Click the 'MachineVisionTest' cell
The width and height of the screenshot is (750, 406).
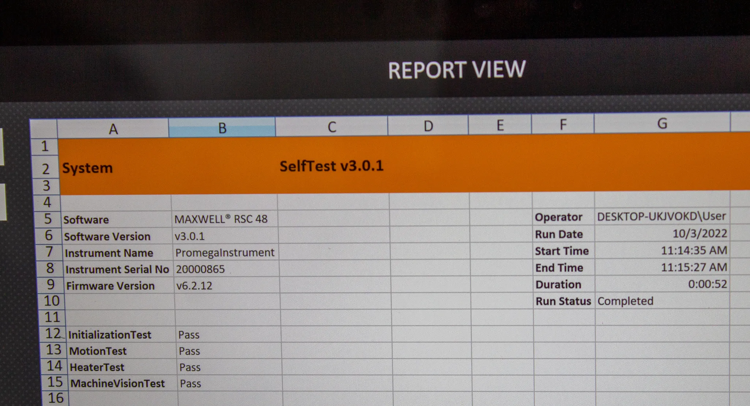(x=123, y=383)
